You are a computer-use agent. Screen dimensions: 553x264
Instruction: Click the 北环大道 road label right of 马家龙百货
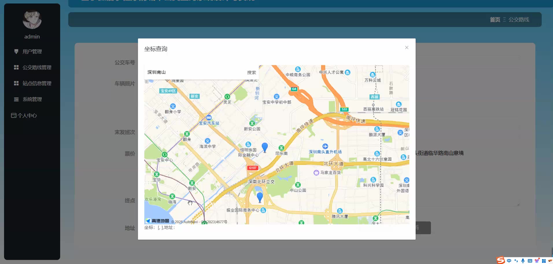(x=333, y=164)
